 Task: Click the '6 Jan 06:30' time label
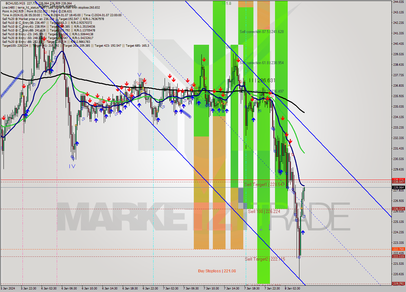click(69, 289)
